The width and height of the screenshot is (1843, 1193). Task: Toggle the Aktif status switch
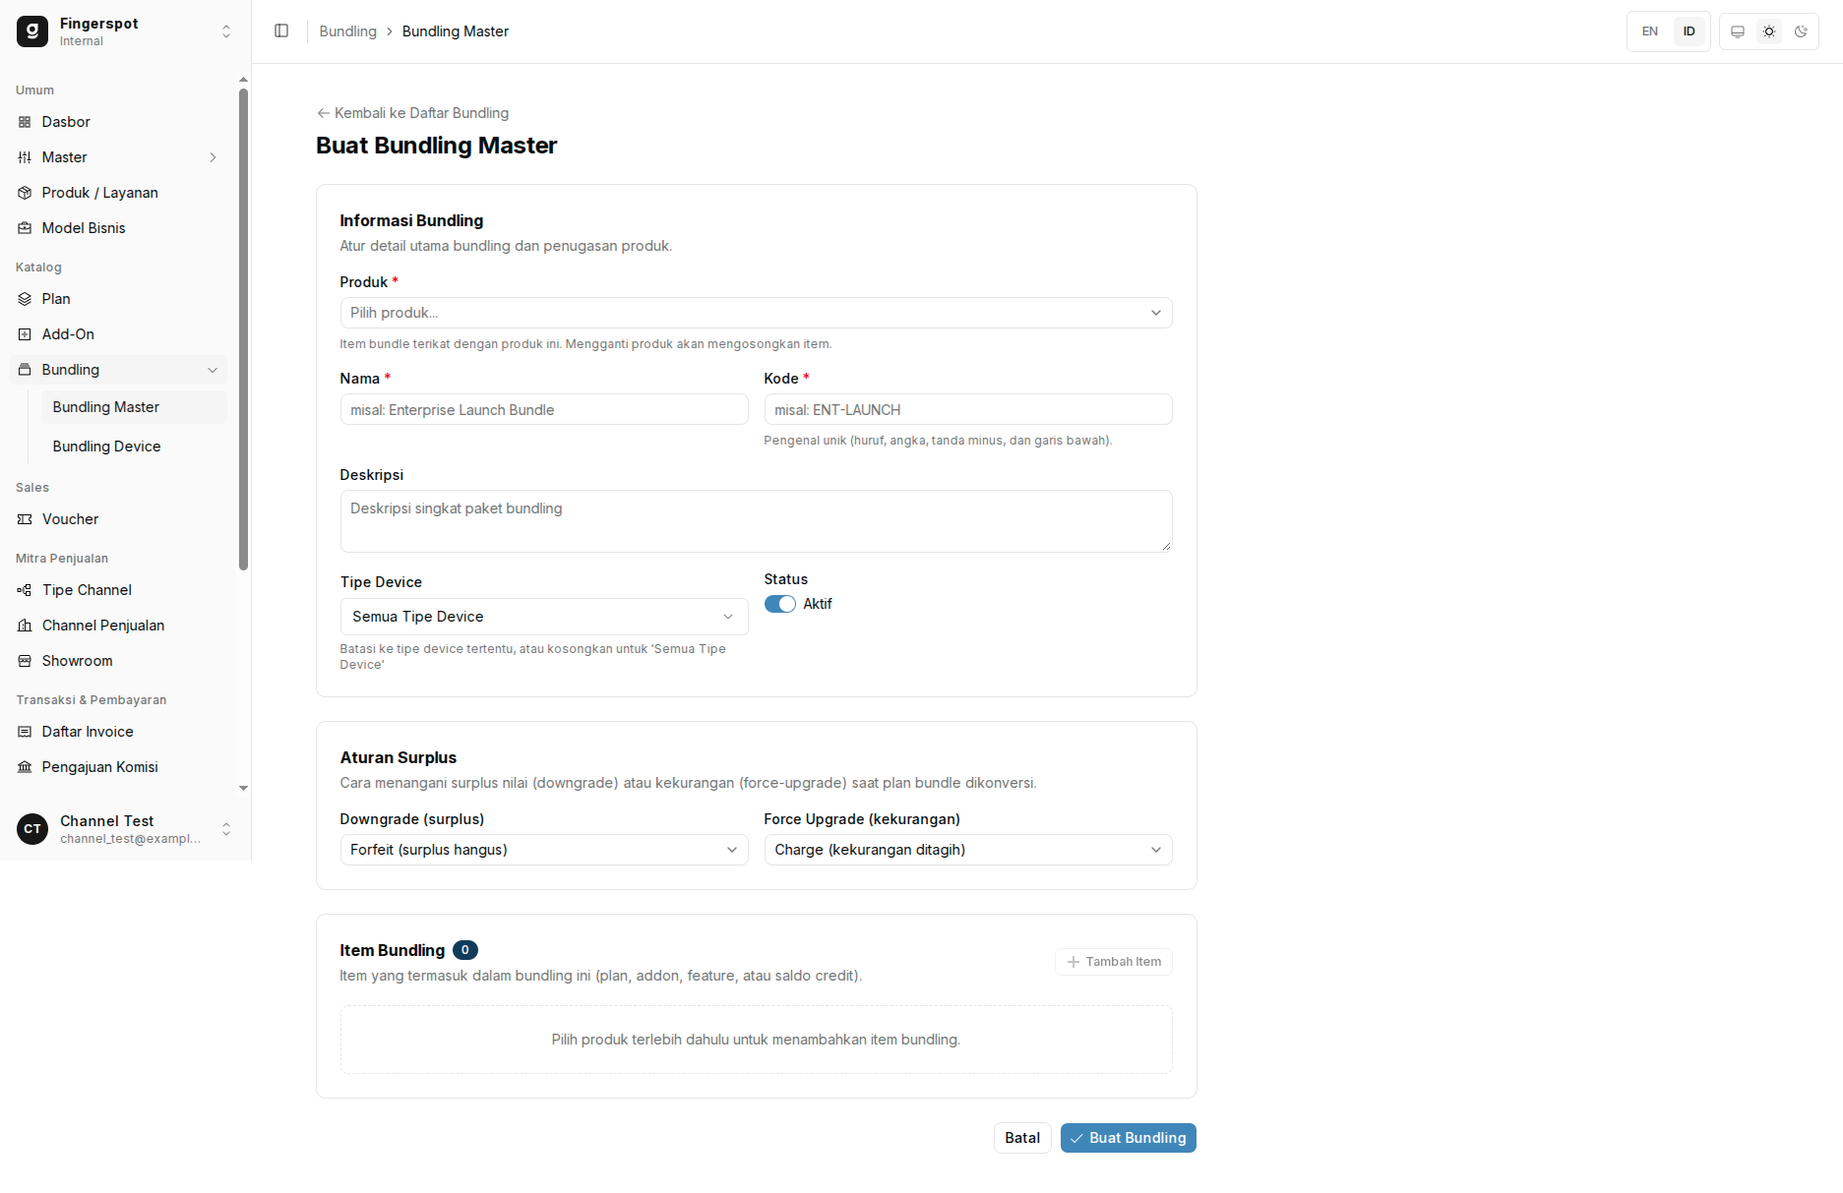tap(780, 604)
